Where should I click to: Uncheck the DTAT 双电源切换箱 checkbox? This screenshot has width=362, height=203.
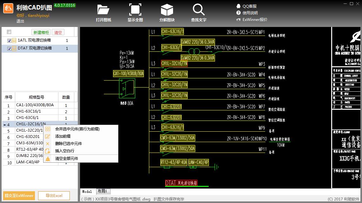pyautogui.click(x=9, y=49)
